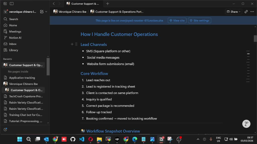Click the main page vertical scrollbar
Image resolution: width=257 pixels, height=144 pixels.
point(255,38)
